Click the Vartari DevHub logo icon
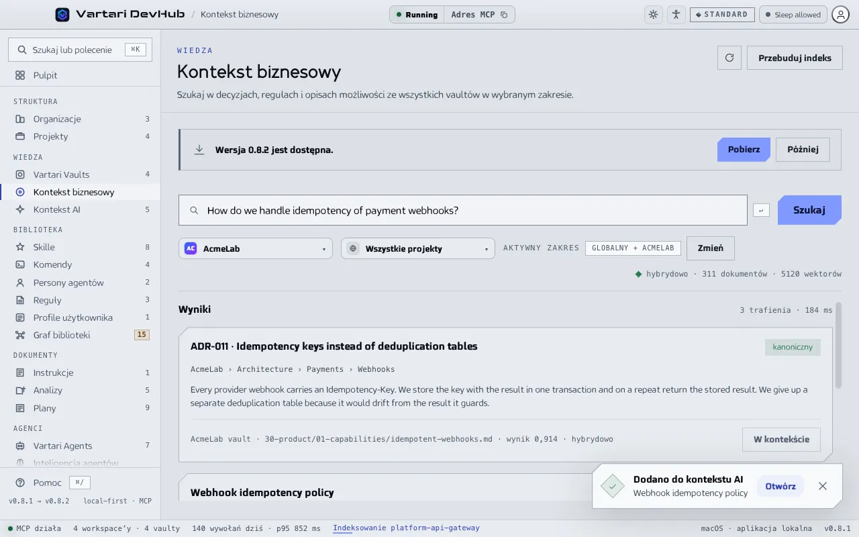The height and width of the screenshot is (537, 859). pos(62,14)
